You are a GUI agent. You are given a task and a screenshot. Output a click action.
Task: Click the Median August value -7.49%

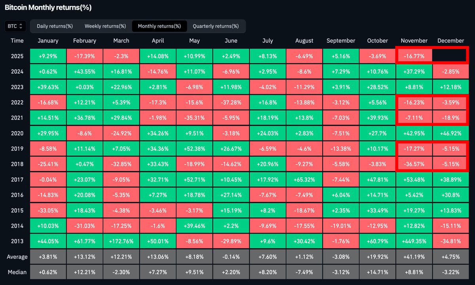(x=304, y=272)
